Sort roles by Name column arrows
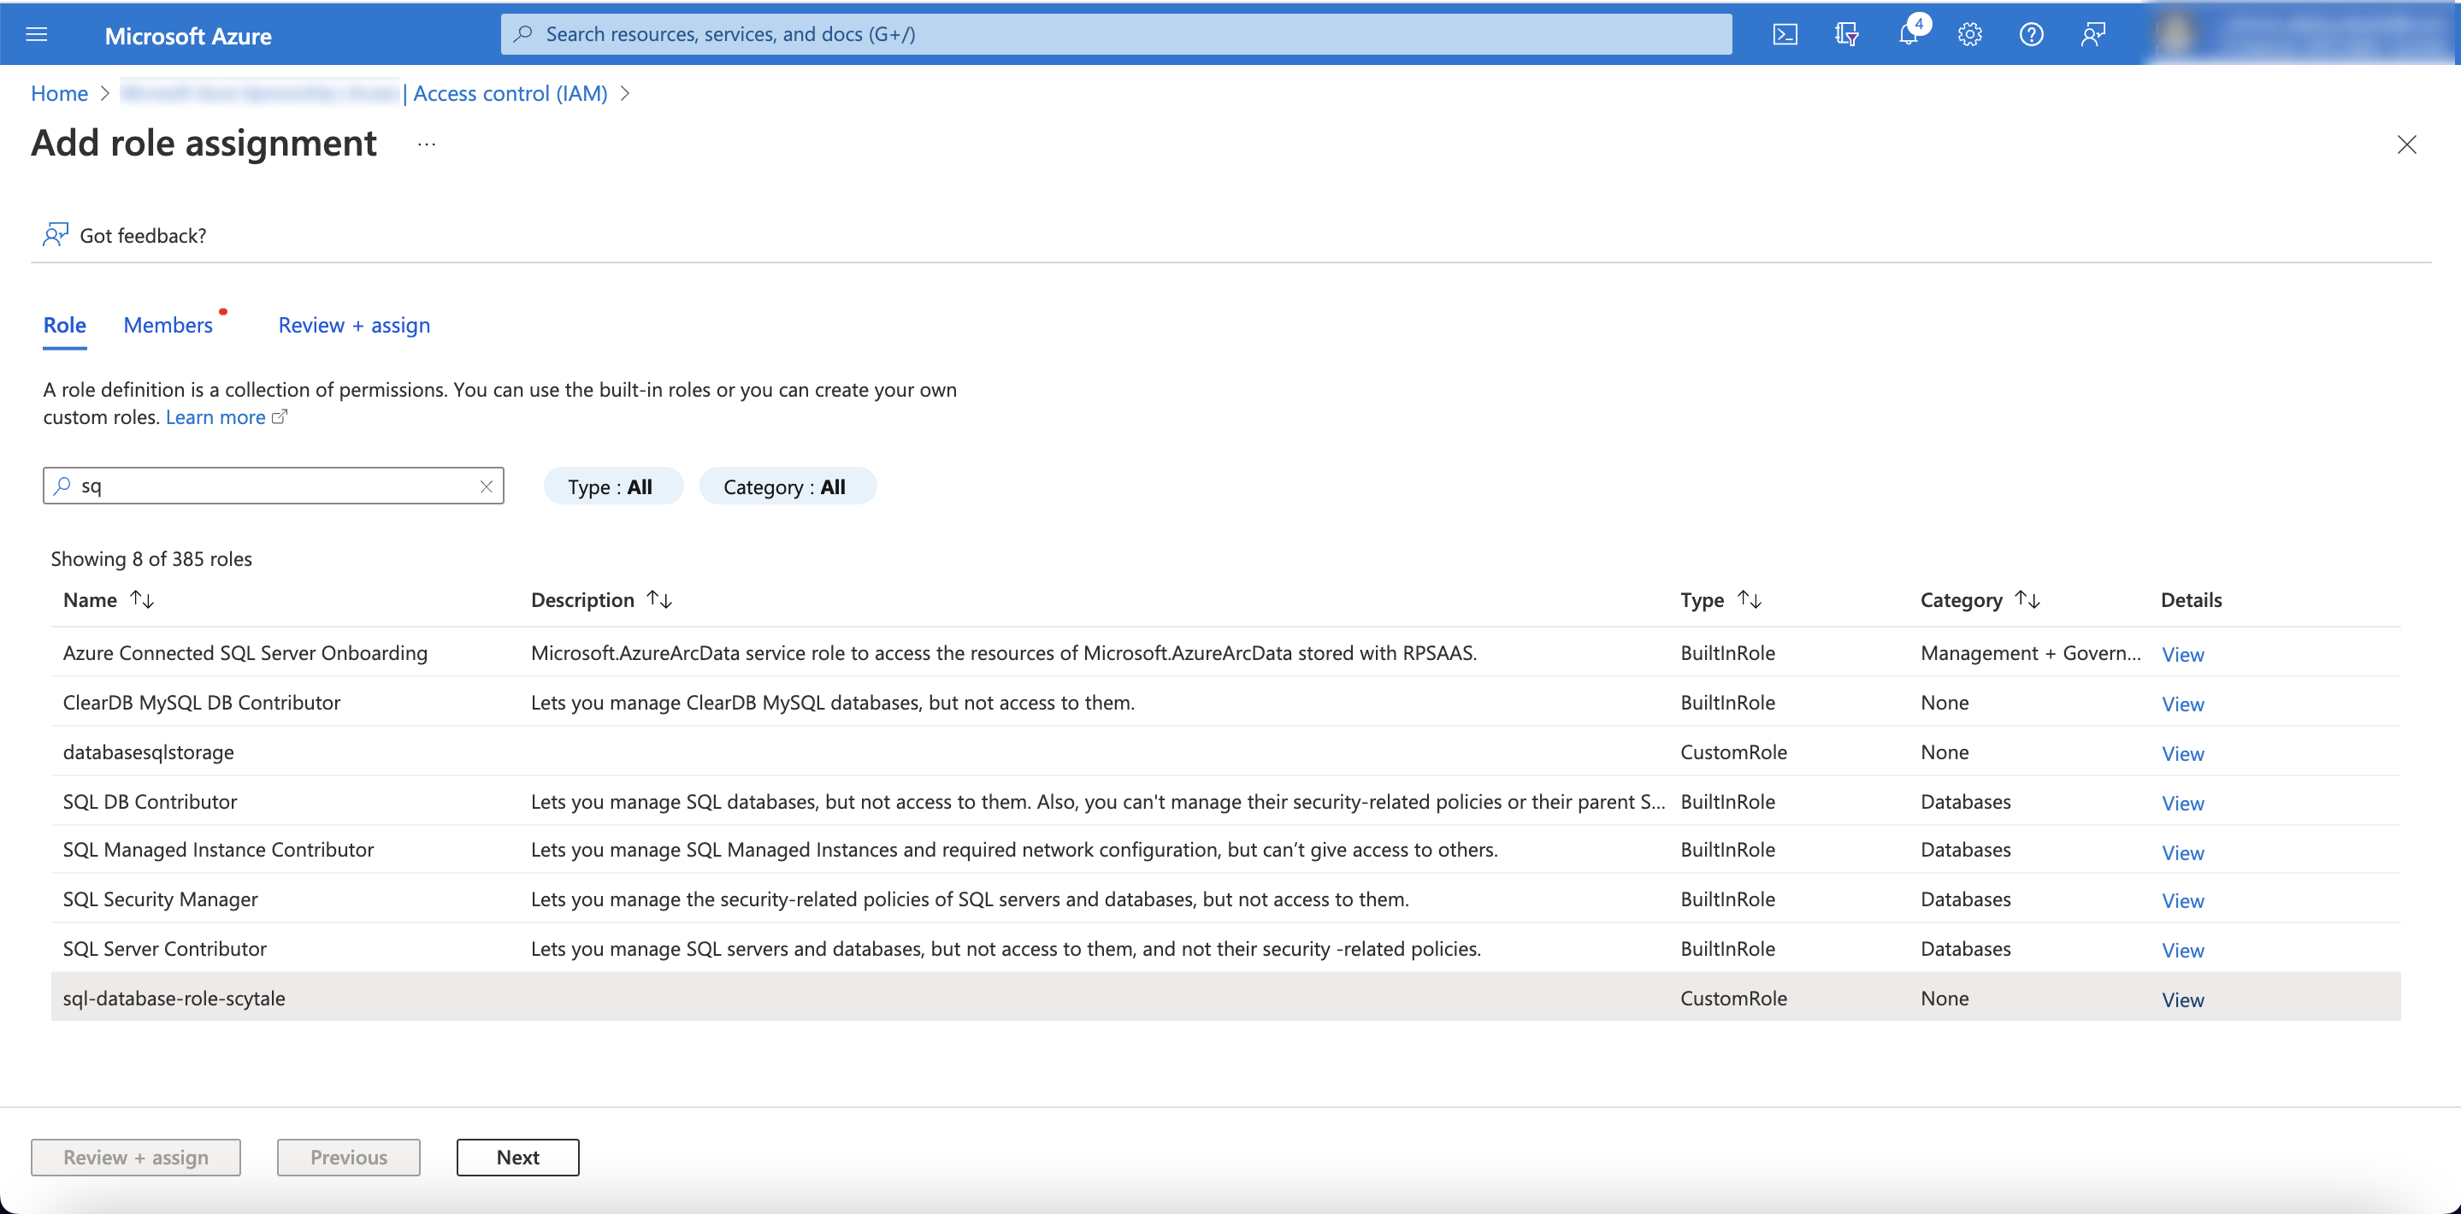 [142, 599]
